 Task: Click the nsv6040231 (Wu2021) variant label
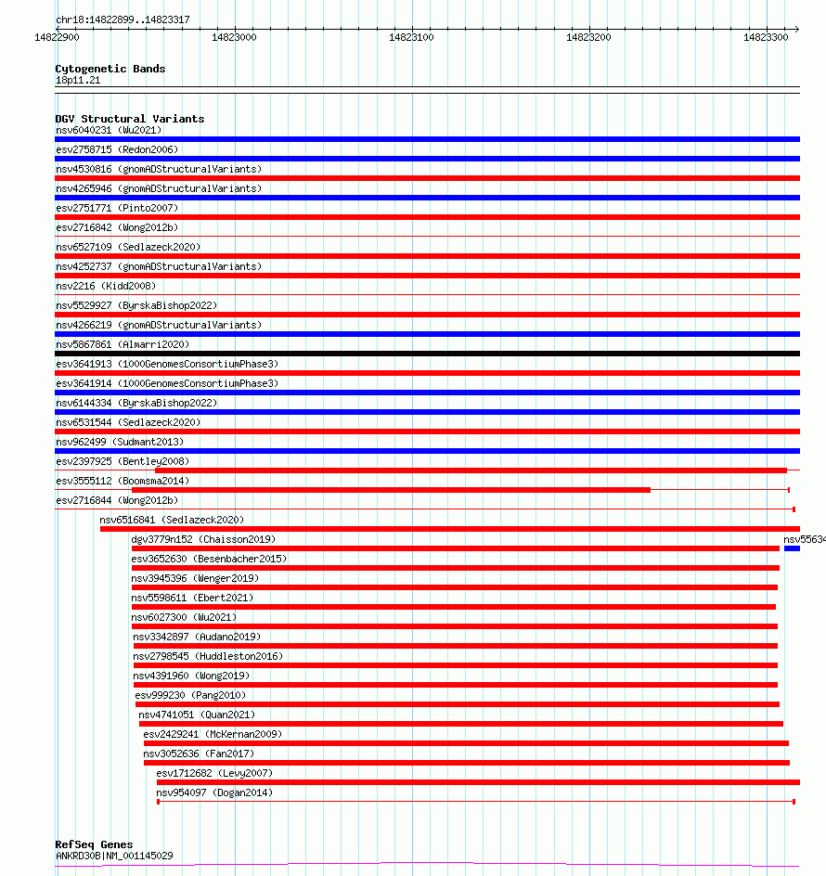point(109,130)
